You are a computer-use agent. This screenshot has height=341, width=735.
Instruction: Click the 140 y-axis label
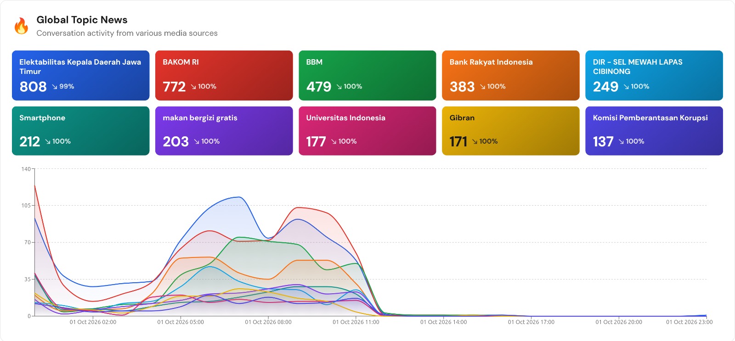point(26,169)
